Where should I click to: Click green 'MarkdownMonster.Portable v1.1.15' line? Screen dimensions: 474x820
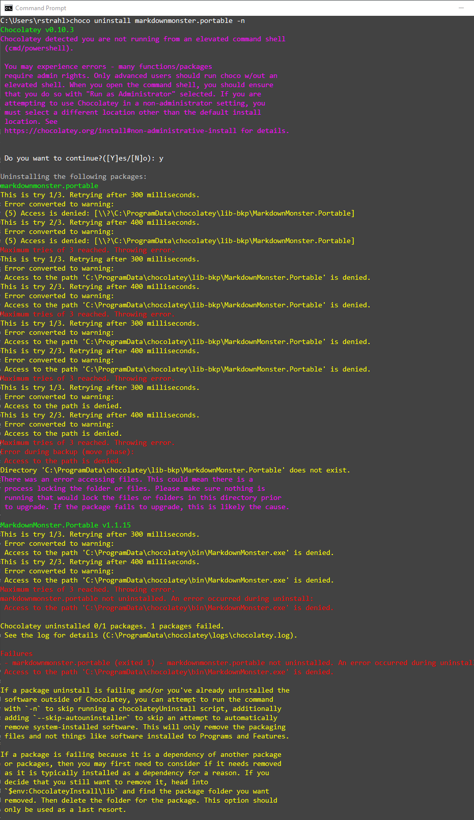tap(66, 525)
